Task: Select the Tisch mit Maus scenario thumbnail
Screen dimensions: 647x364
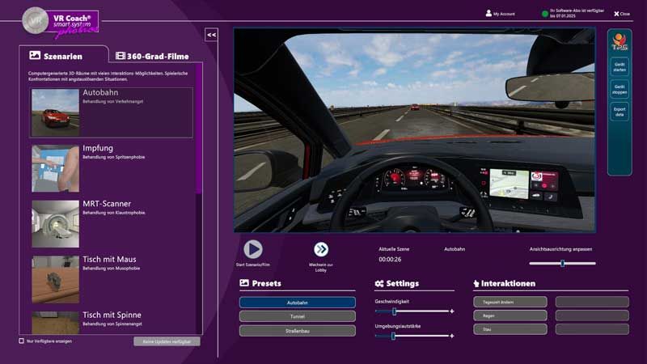Action: pos(55,279)
